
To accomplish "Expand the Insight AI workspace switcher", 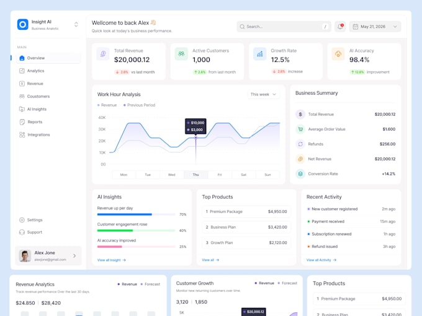I will click(x=76, y=24).
